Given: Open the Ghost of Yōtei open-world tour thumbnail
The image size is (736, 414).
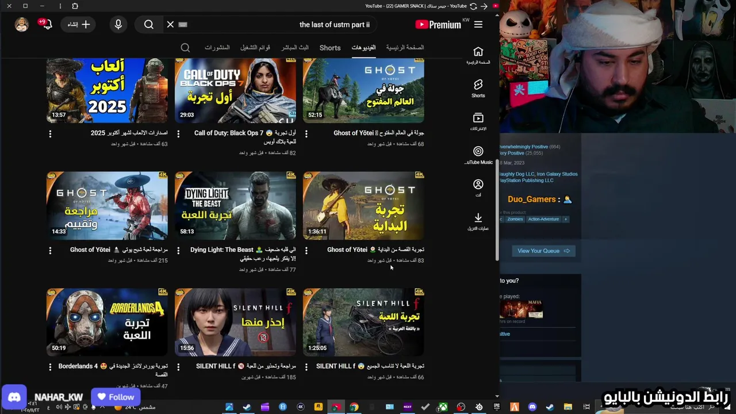Looking at the screenshot, I should (363, 90).
